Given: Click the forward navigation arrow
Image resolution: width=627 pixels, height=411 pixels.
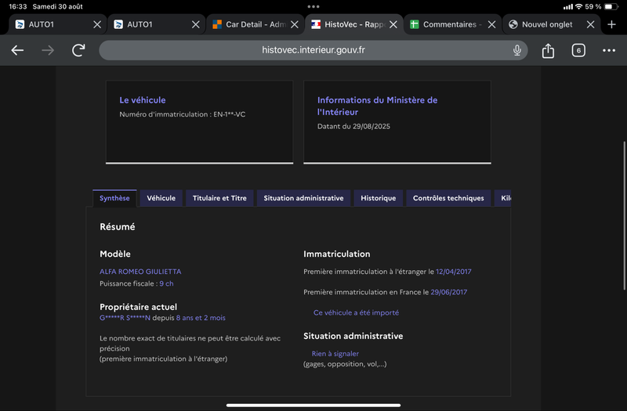Looking at the screenshot, I should [x=48, y=50].
